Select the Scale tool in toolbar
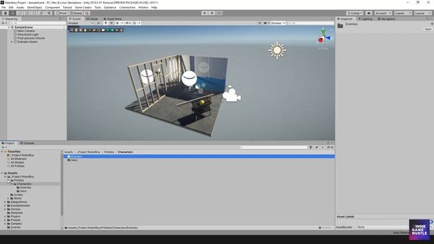Screen dimensions: 434x244 (x=27, y=13)
